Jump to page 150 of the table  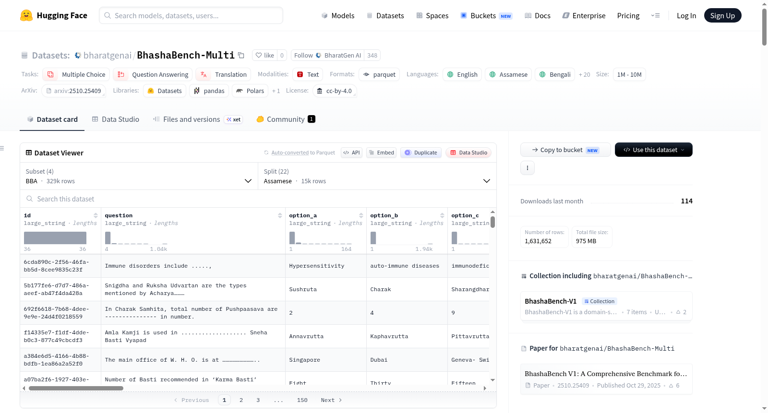tap(302, 400)
